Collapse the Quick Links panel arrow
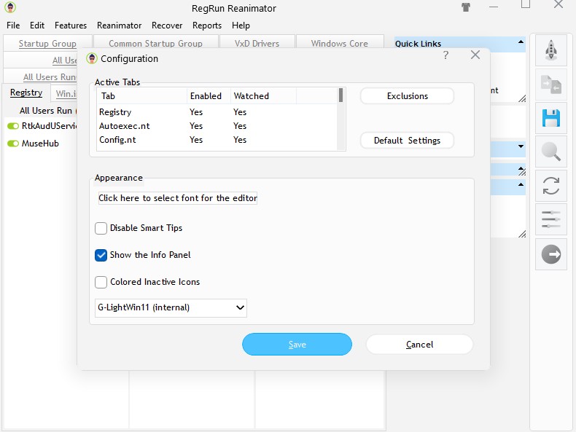The image size is (576, 432). click(521, 42)
